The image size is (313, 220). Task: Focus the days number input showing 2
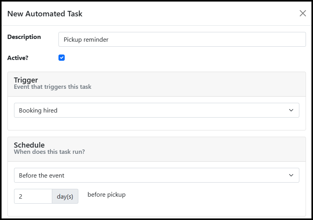33,196
